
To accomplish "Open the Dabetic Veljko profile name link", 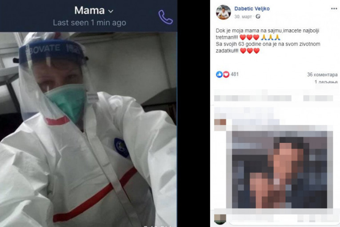I will [x=252, y=9].
